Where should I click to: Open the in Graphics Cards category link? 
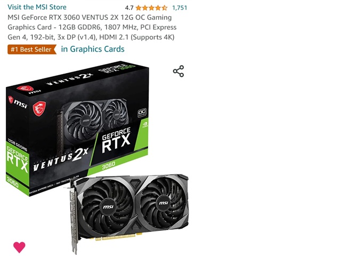pos(93,49)
